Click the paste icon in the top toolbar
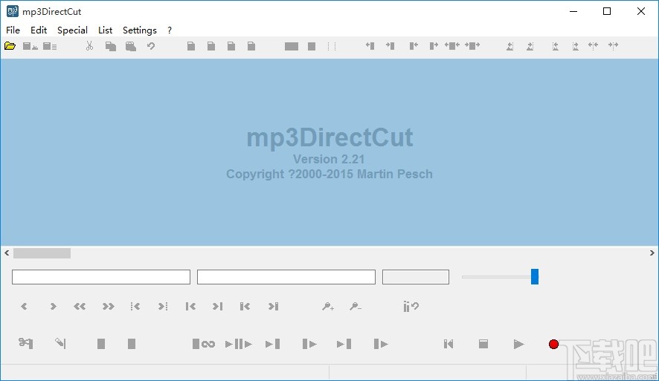The image size is (659, 381). pos(131,46)
